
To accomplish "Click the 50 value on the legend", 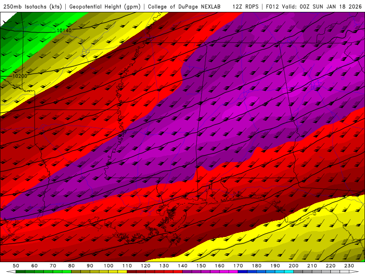I will (16, 266).
